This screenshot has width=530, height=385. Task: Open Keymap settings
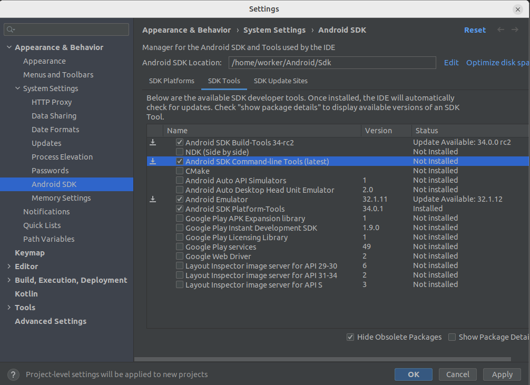(30, 252)
